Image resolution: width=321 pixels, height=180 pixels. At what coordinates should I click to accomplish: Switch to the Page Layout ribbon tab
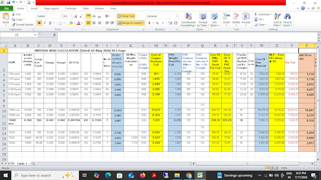[51, 8]
